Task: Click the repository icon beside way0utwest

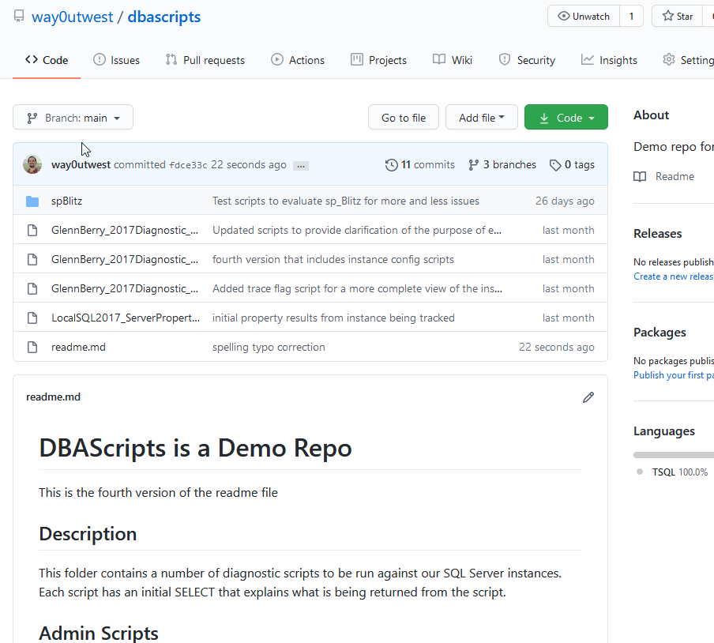Action: coord(19,17)
